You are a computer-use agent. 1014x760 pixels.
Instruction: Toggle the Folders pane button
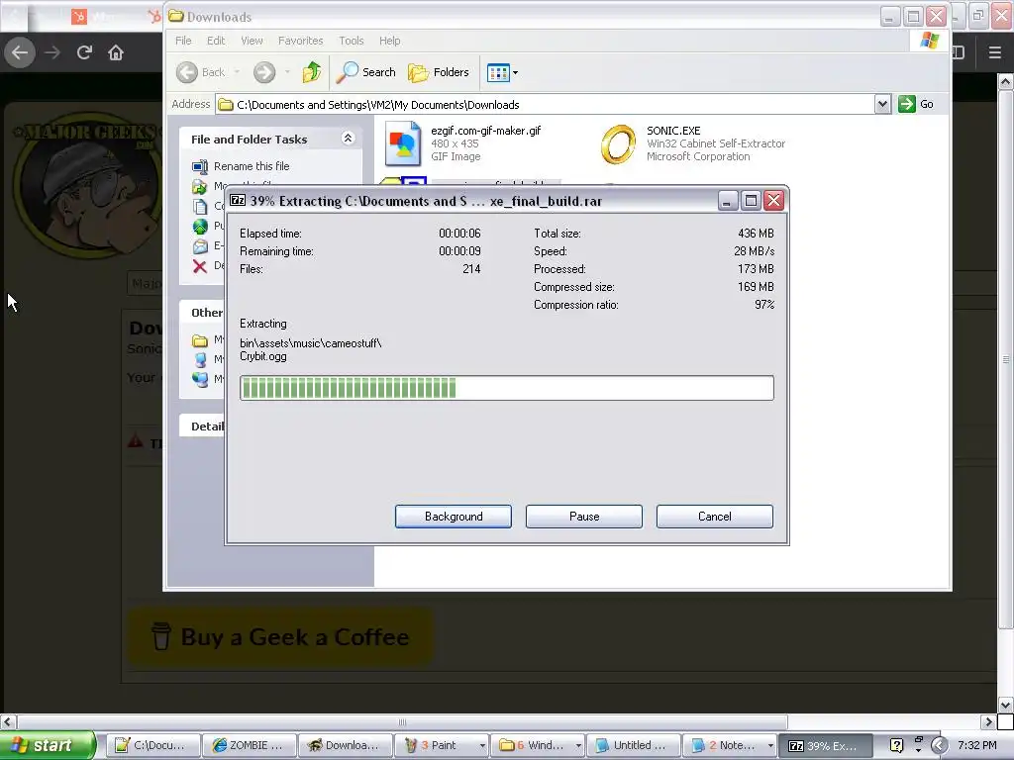[x=439, y=72]
